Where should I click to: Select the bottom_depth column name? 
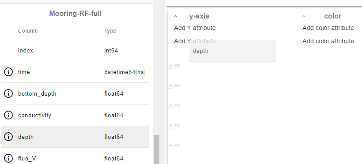pos(37,94)
